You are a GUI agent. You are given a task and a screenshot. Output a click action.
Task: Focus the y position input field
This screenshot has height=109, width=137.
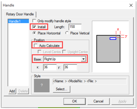coord(70,67)
